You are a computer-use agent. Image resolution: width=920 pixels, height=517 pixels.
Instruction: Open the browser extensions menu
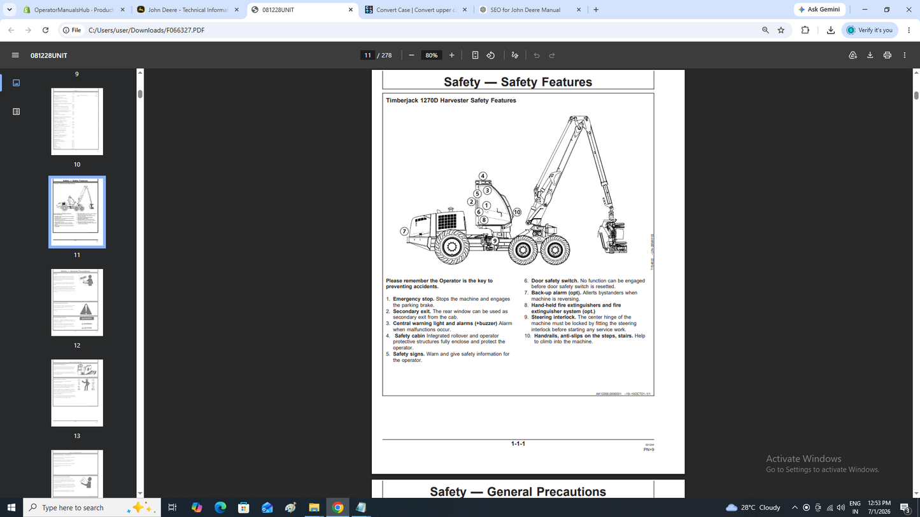point(805,30)
